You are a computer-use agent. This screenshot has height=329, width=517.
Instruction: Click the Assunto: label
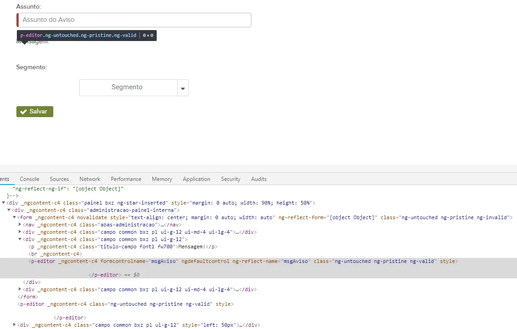29,6
